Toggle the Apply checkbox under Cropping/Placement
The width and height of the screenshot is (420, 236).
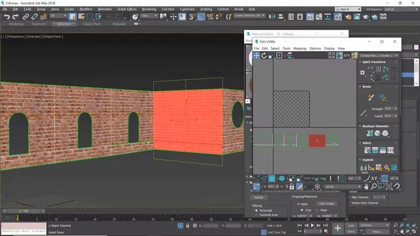tap(298, 204)
